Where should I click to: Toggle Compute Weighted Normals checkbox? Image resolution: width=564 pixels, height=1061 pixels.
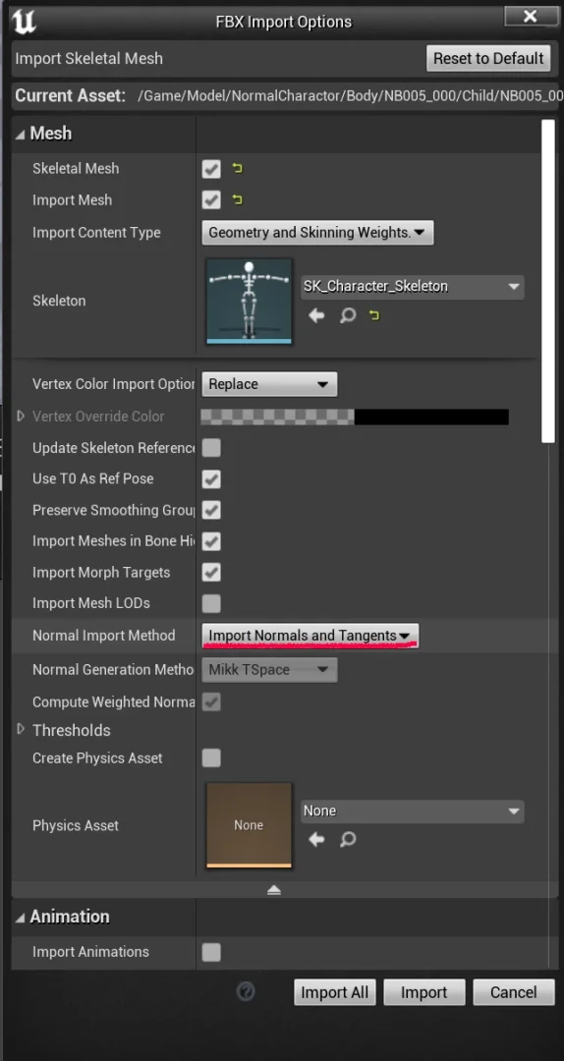point(211,702)
